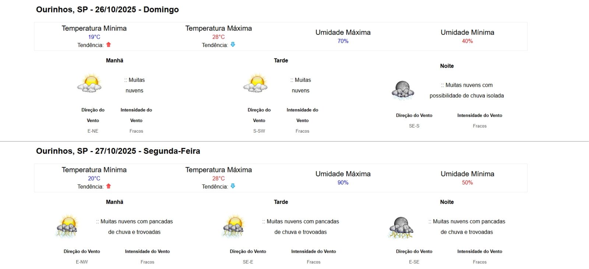Click Sunday's 40% minimum humidity value
The height and width of the screenshot is (269, 589).
pos(467,41)
